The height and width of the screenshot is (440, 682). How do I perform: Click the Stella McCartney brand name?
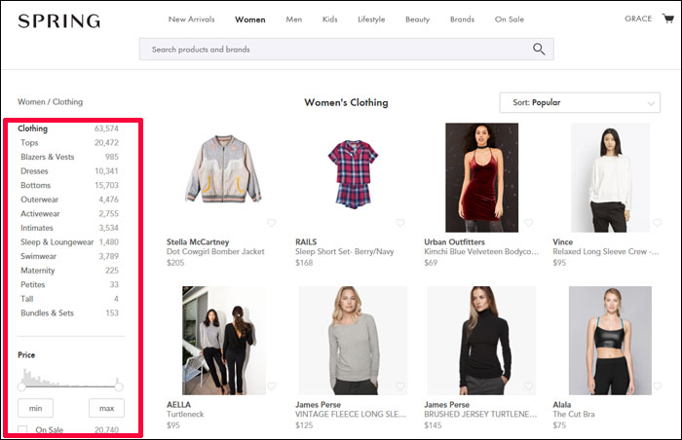(198, 241)
